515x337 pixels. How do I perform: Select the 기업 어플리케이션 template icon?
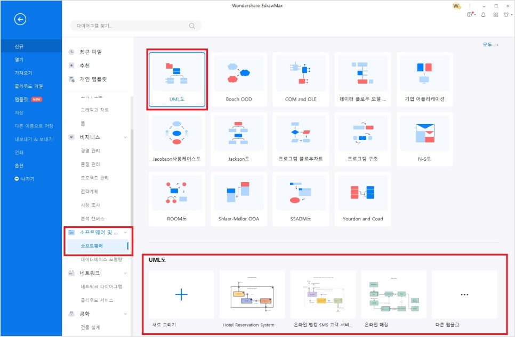pyautogui.click(x=424, y=73)
